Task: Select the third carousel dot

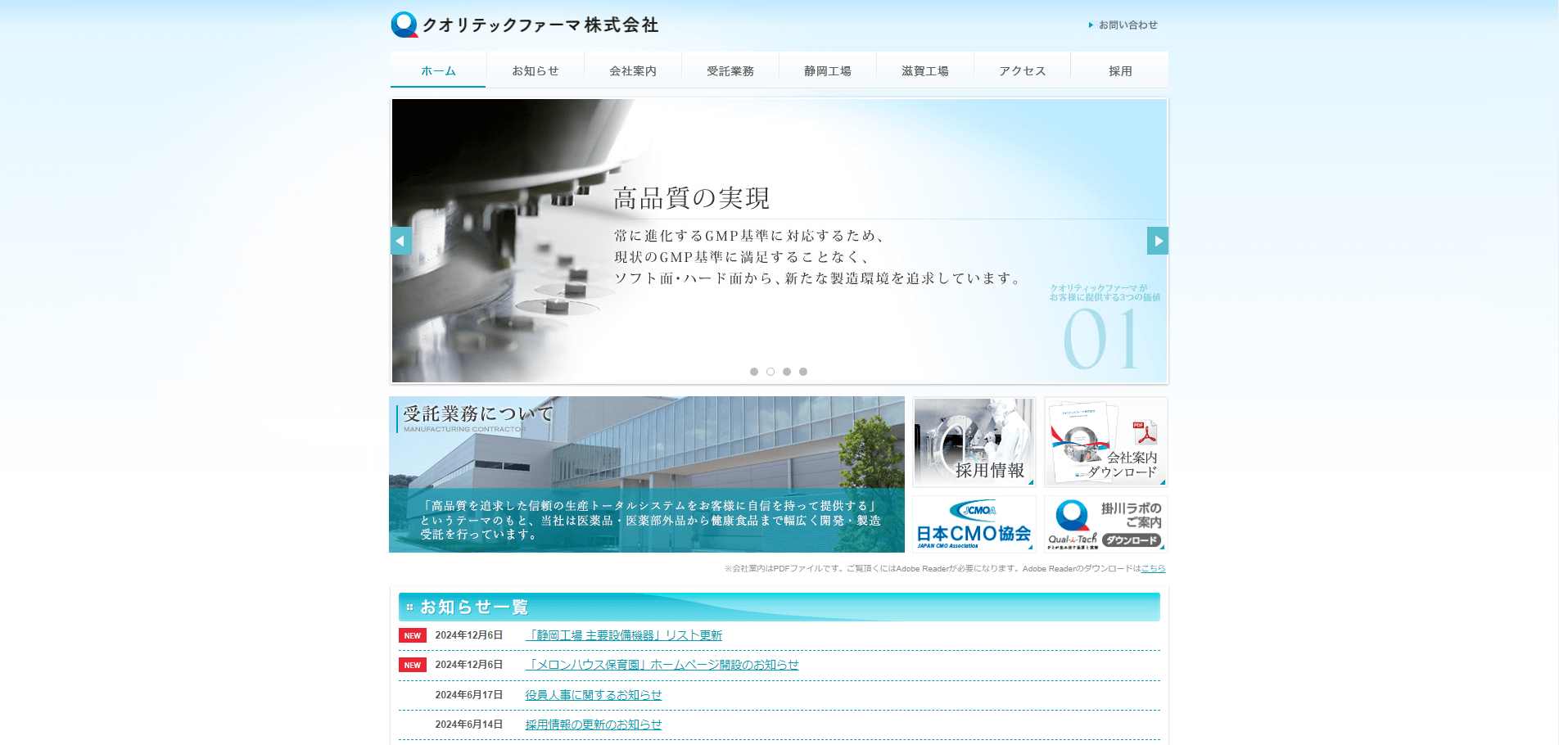Action: pyautogui.click(x=787, y=372)
